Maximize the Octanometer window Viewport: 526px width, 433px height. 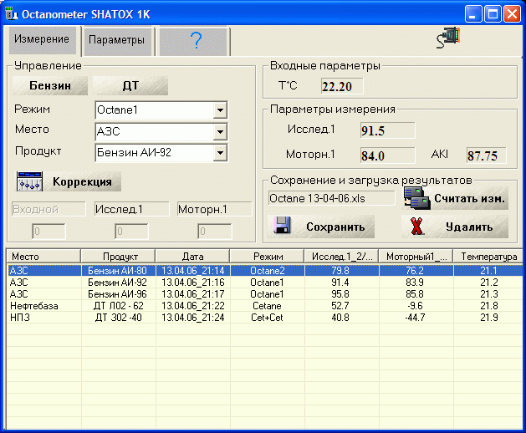493,14
